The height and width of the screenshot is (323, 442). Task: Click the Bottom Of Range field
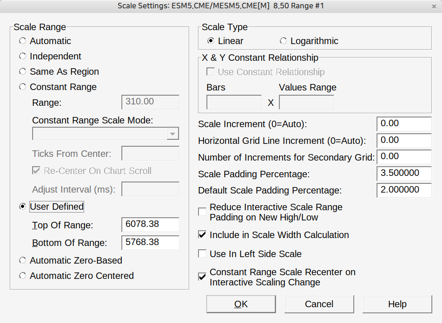150,243
